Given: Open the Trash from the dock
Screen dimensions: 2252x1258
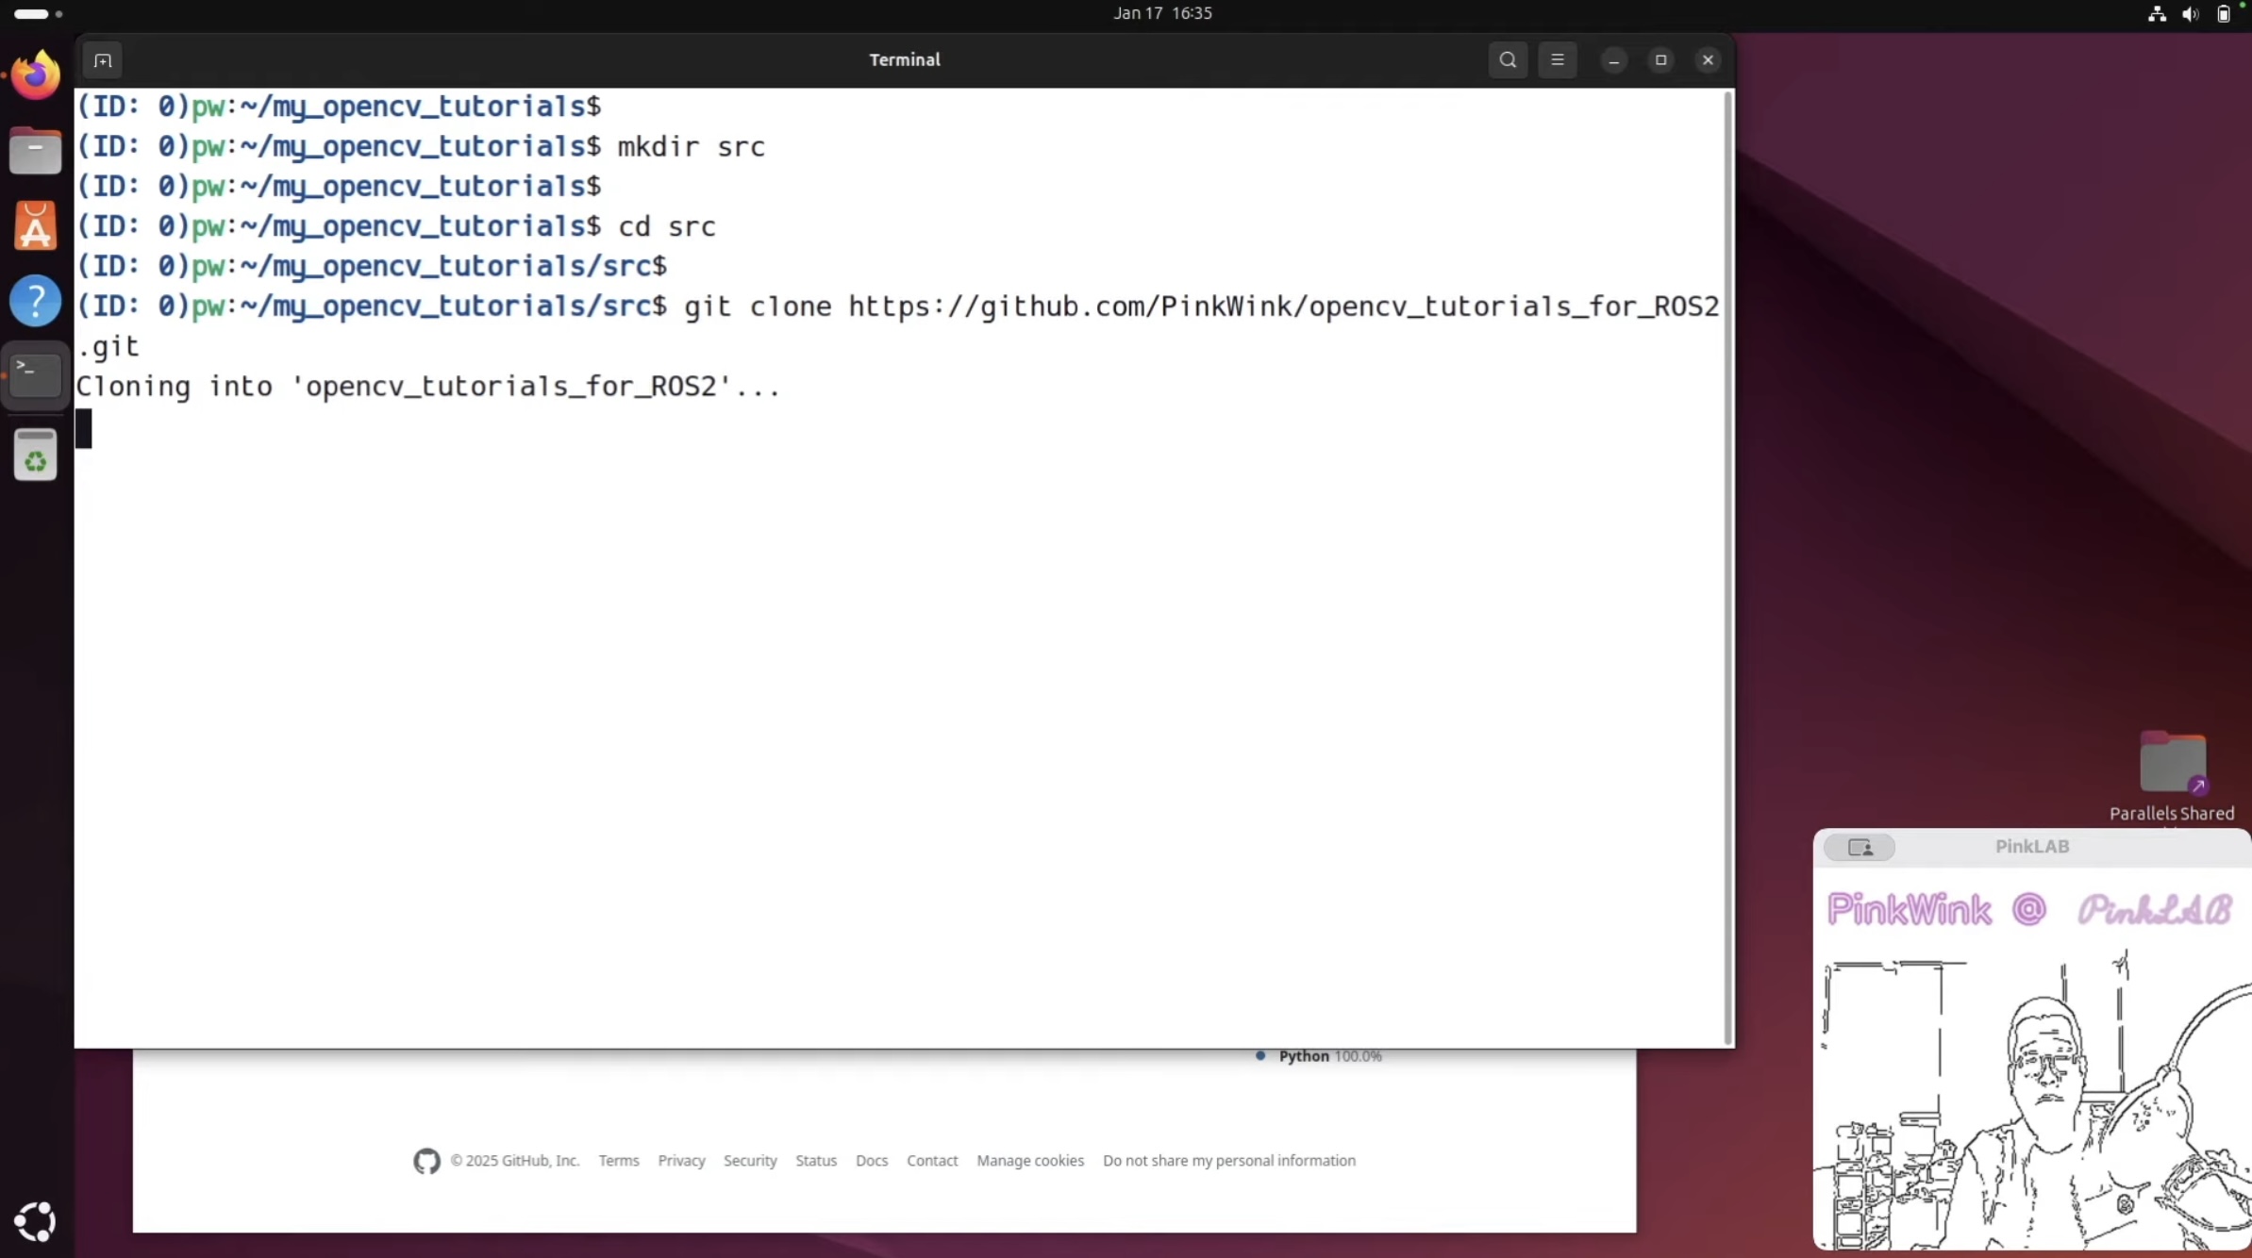Looking at the screenshot, I should (x=36, y=455).
